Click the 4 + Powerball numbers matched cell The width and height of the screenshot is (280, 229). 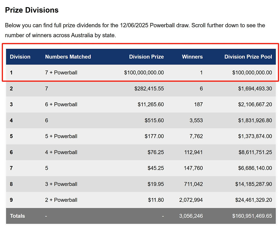click(x=61, y=152)
